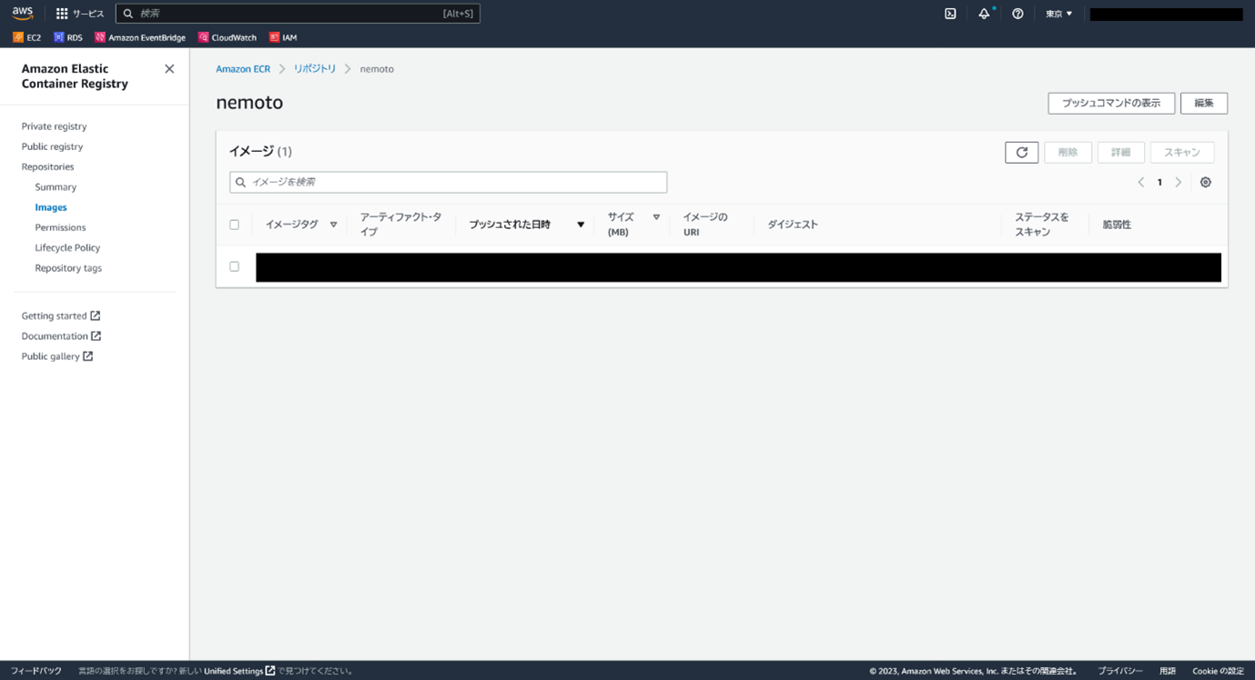
Task: Open RDS shortcut in favorites bar
Action: coord(68,37)
